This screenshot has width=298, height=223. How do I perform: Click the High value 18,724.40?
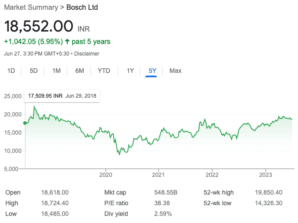click(55, 203)
